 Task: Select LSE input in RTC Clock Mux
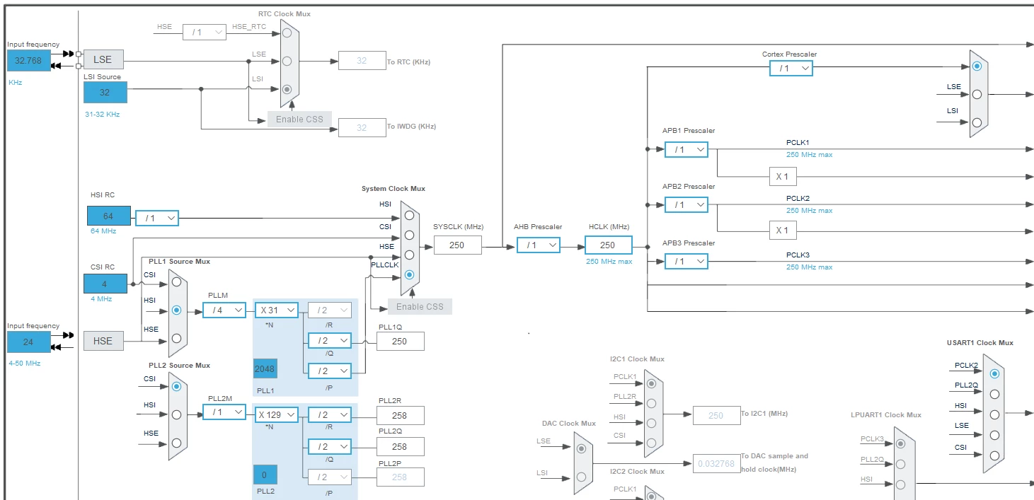(287, 61)
